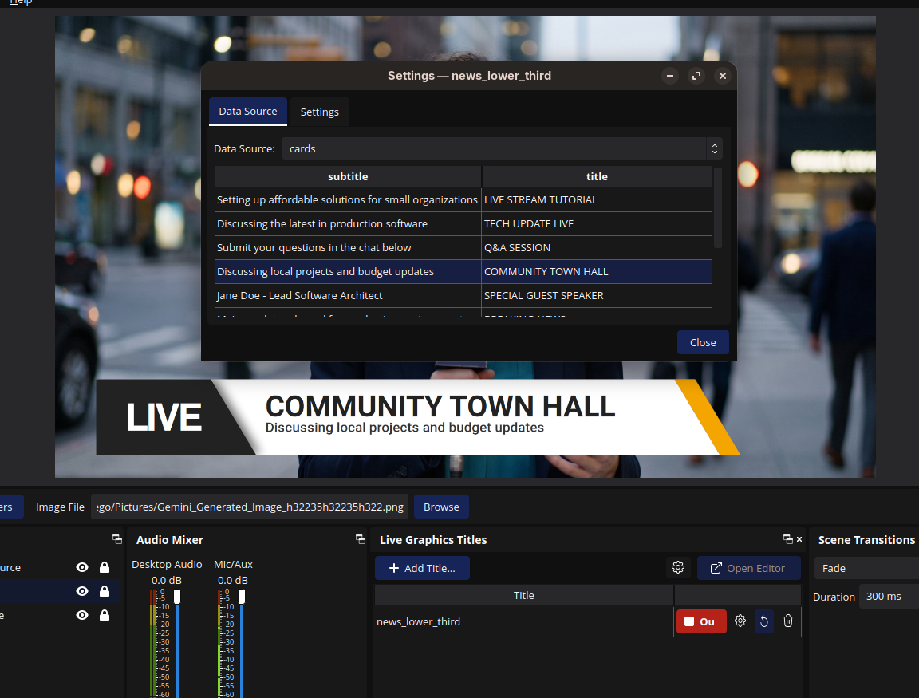
Task: Select LIVE STREAM TUTORIAL cell
Action: [597, 200]
